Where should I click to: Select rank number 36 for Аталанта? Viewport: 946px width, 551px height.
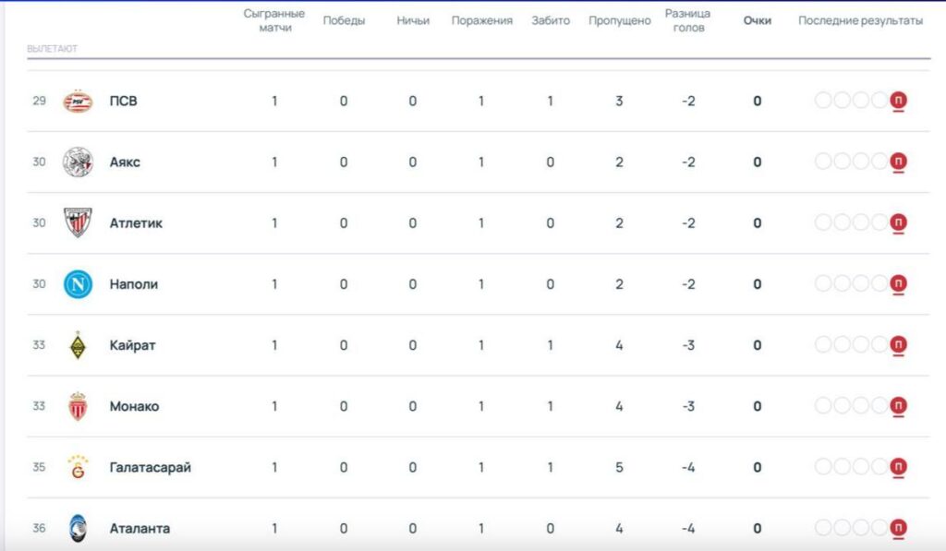[39, 528]
